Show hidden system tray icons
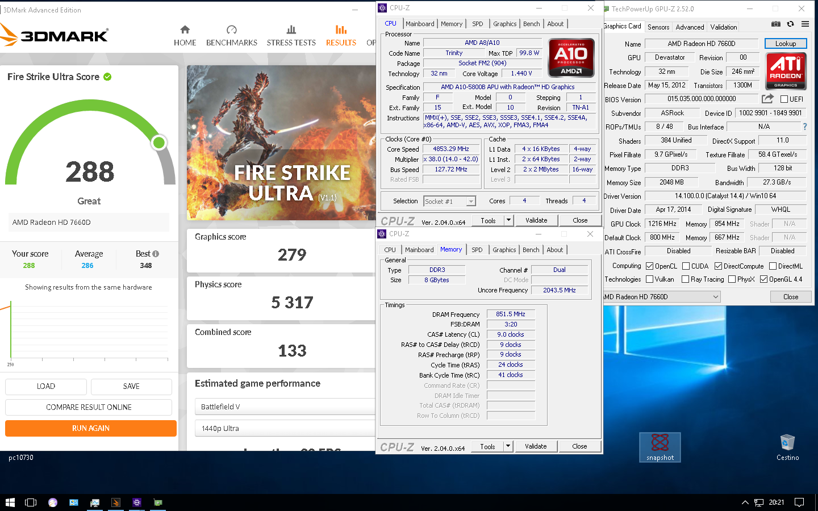818x511 pixels. click(x=745, y=502)
